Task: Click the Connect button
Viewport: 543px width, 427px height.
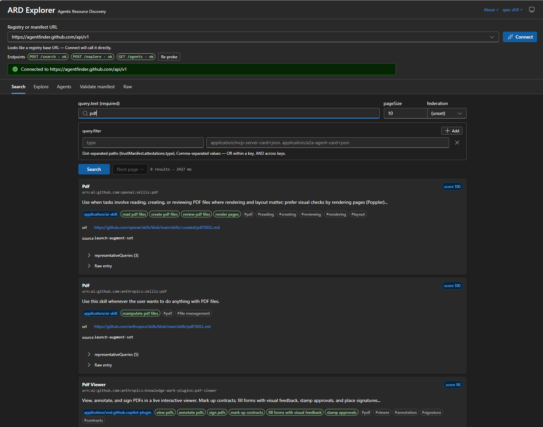Action: [x=520, y=37]
